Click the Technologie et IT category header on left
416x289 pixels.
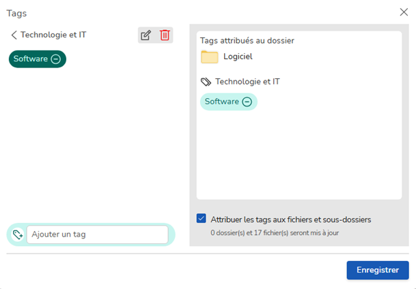[53, 35]
